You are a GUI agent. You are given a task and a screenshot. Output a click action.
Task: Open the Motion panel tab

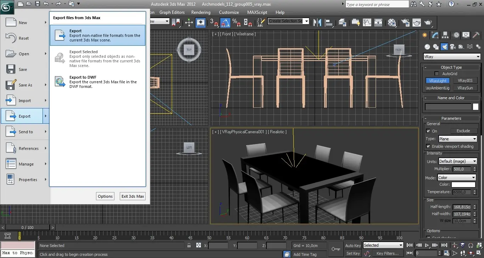456,35
